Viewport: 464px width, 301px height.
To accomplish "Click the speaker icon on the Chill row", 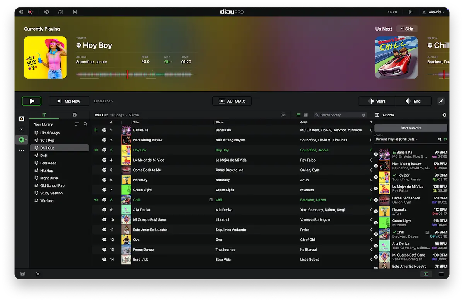I will coord(96,200).
